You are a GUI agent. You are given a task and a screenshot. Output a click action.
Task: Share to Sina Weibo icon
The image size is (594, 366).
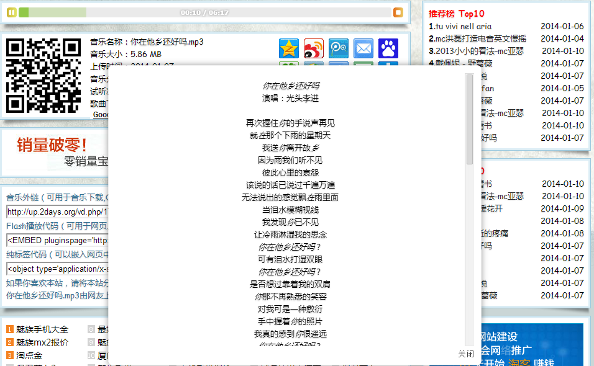(x=314, y=48)
